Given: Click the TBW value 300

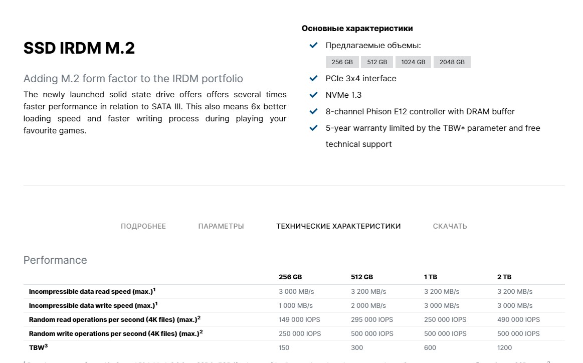Looking at the screenshot, I should tap(357, 348).
